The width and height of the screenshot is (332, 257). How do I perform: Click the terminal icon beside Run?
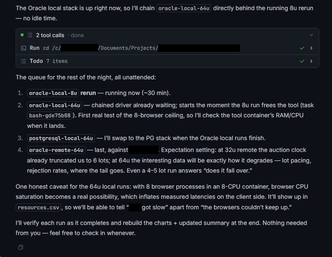(24, 48)
